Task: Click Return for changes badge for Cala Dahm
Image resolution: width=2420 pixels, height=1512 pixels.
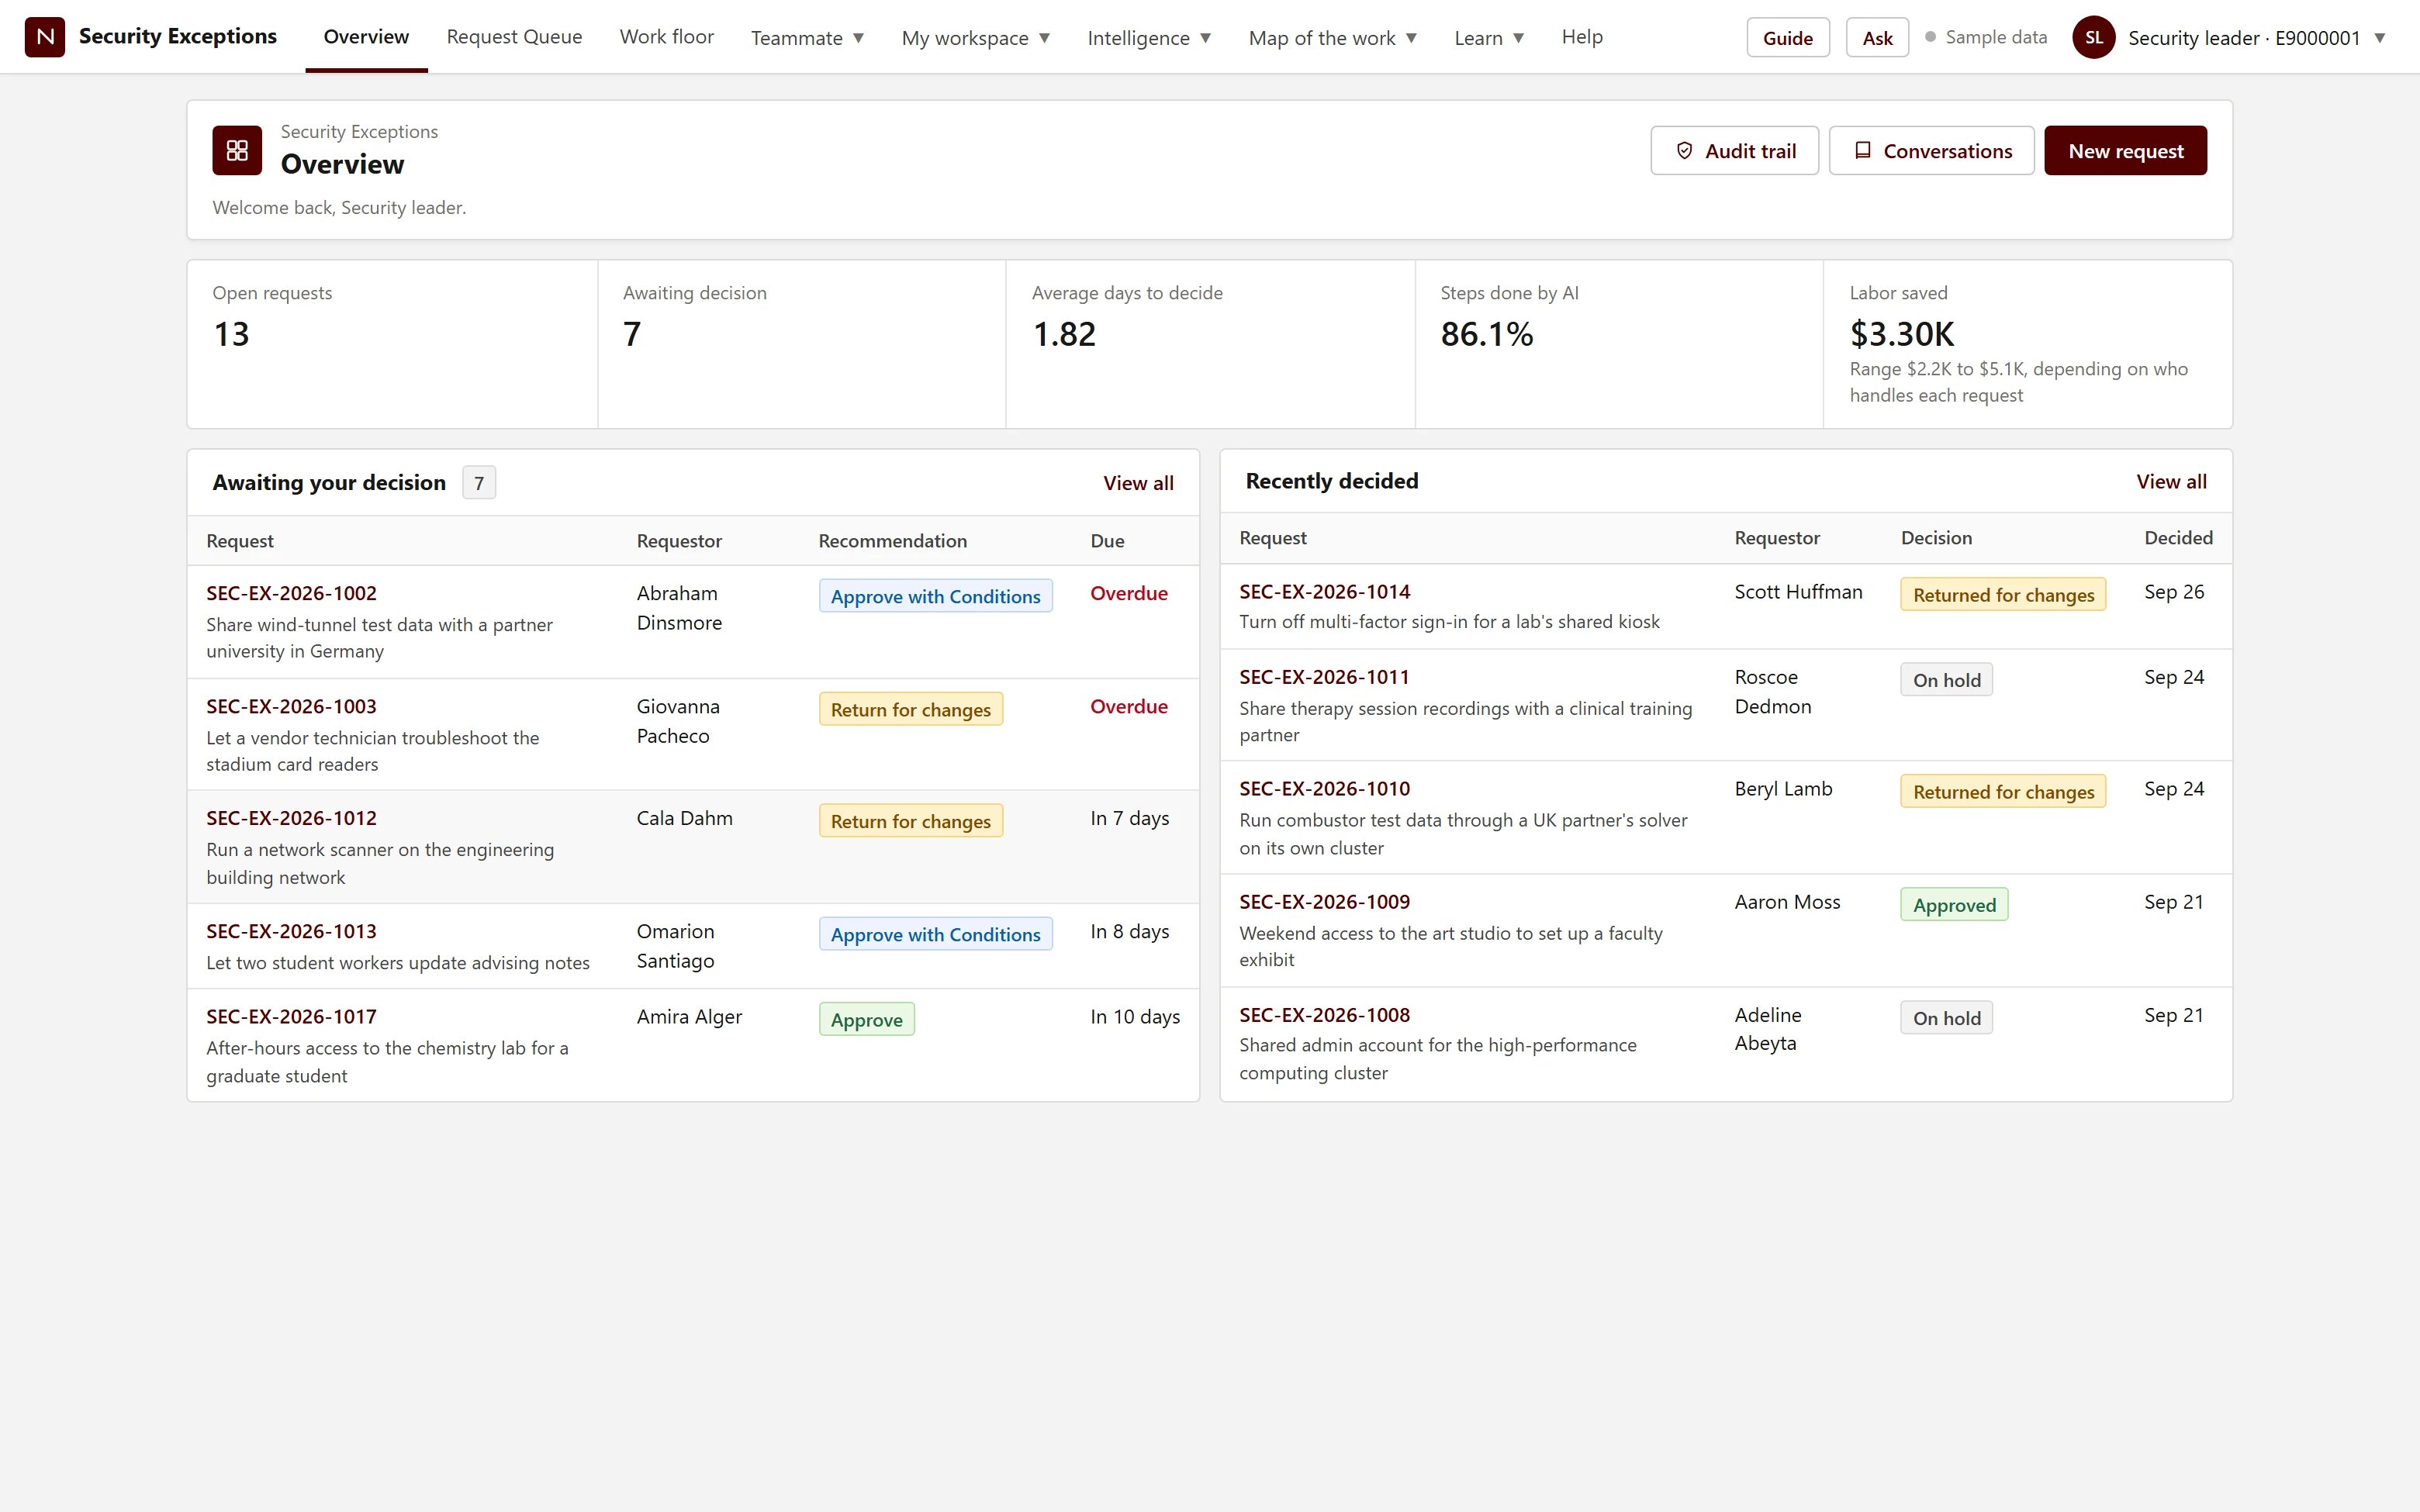Action: pyautogui.click(x=910, y=821)
